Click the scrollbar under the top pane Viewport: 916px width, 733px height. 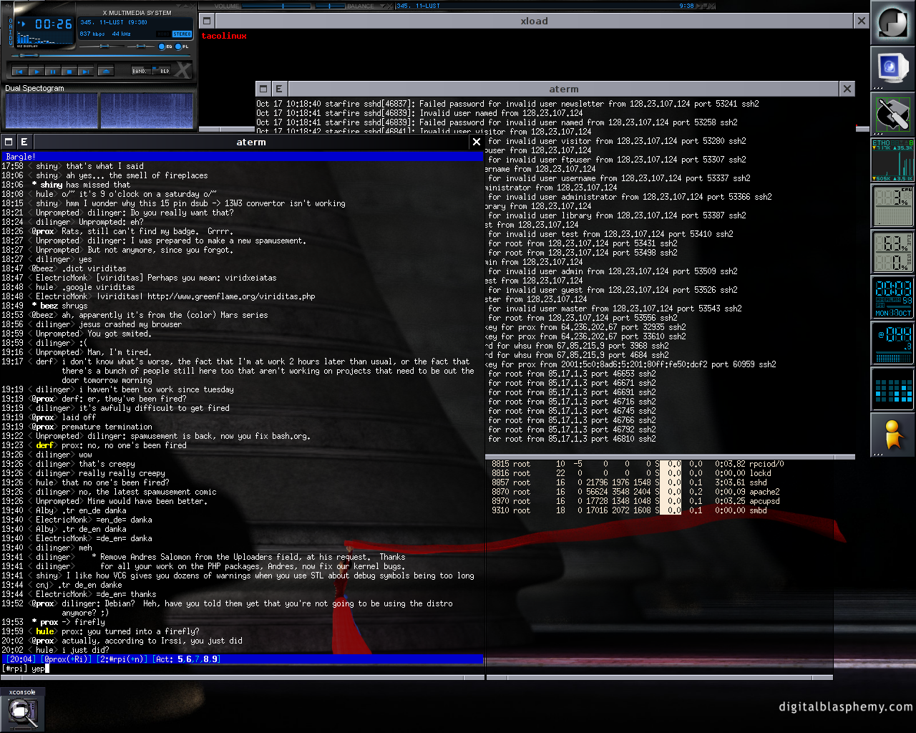click(659, 676)
